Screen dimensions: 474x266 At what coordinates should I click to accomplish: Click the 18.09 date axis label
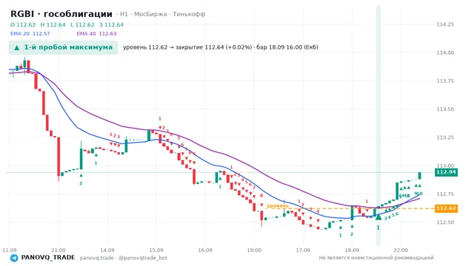[x=352, y=250]
